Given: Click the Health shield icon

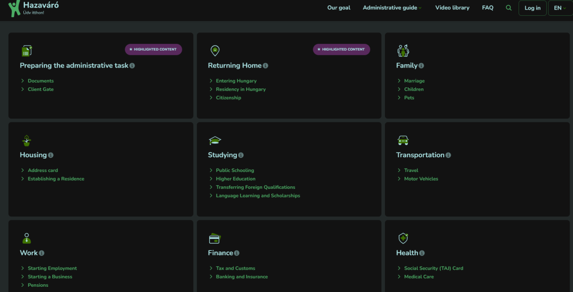Looking at the screenshot, I should click(403, 238).
